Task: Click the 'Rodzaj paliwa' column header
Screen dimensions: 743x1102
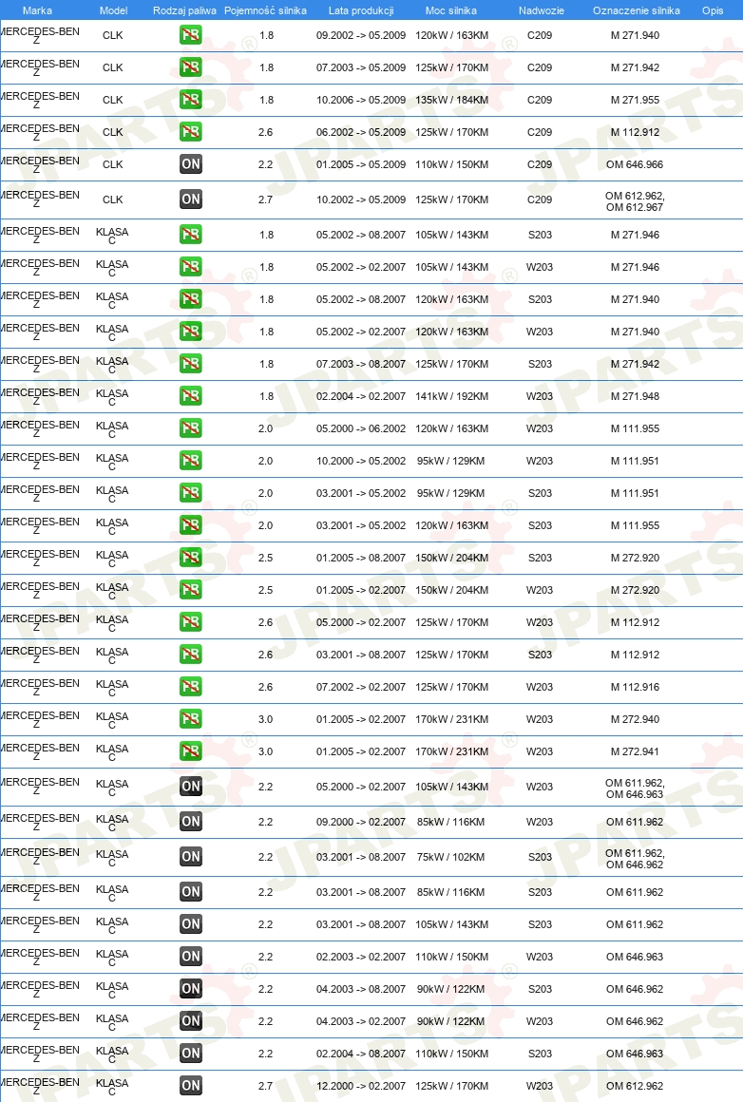Action: [184, 10]
